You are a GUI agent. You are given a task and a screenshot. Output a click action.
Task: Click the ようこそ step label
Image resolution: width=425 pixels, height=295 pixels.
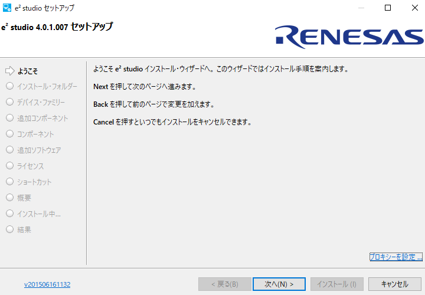point(28,71)
